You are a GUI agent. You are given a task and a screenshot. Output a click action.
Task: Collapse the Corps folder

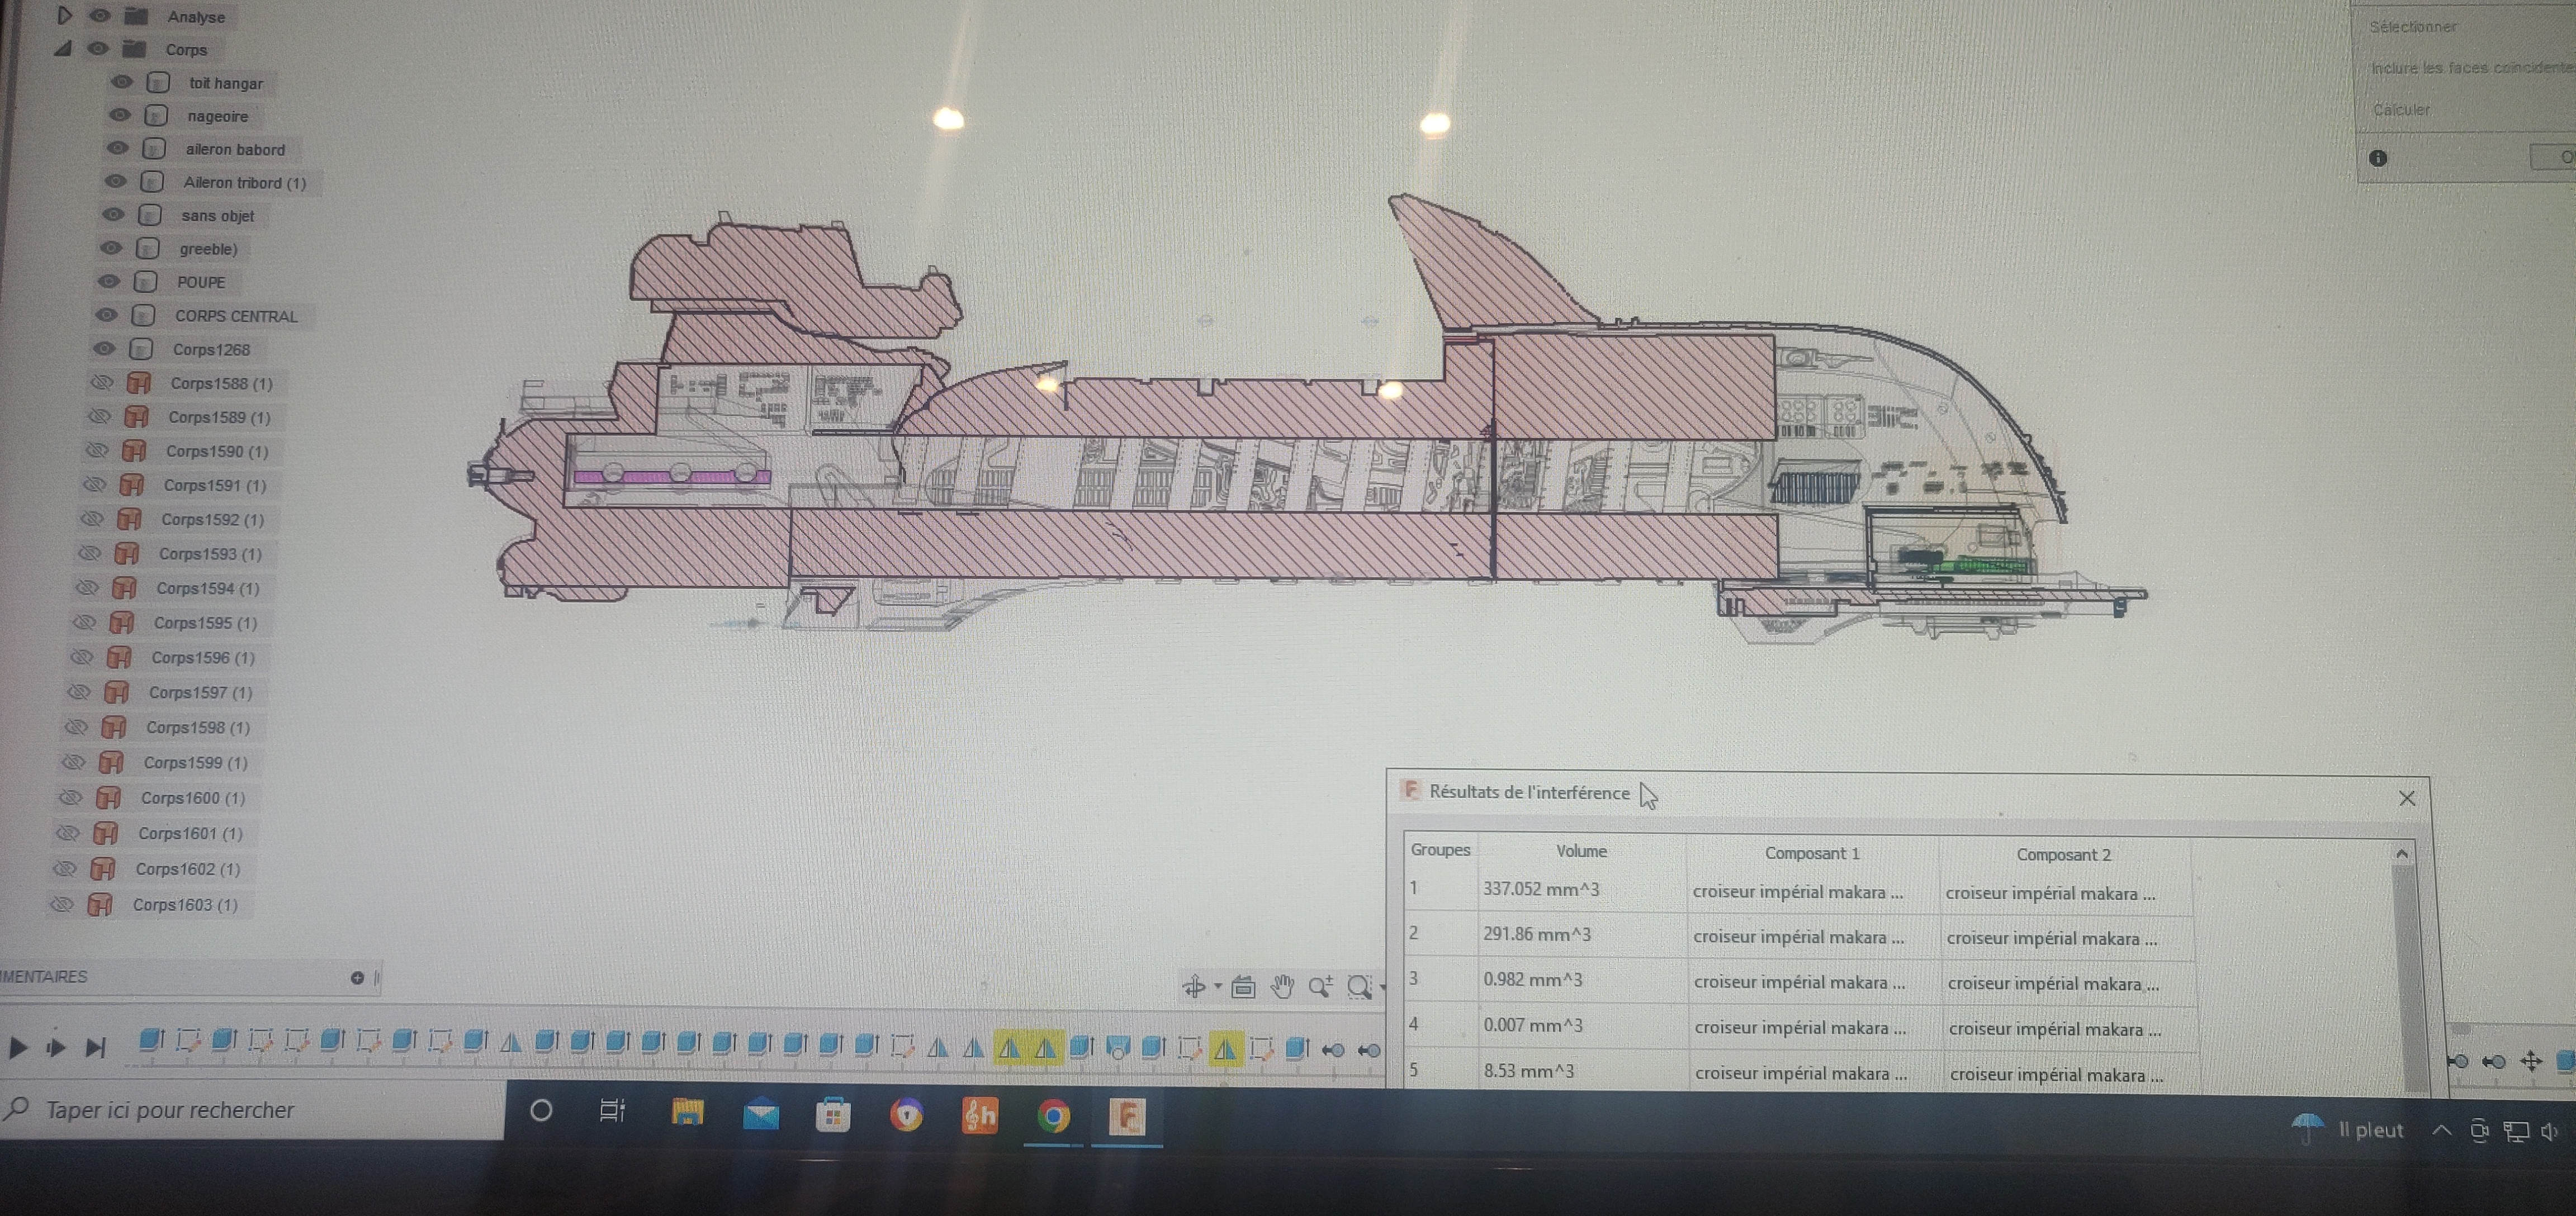click(x=63, y=48)
